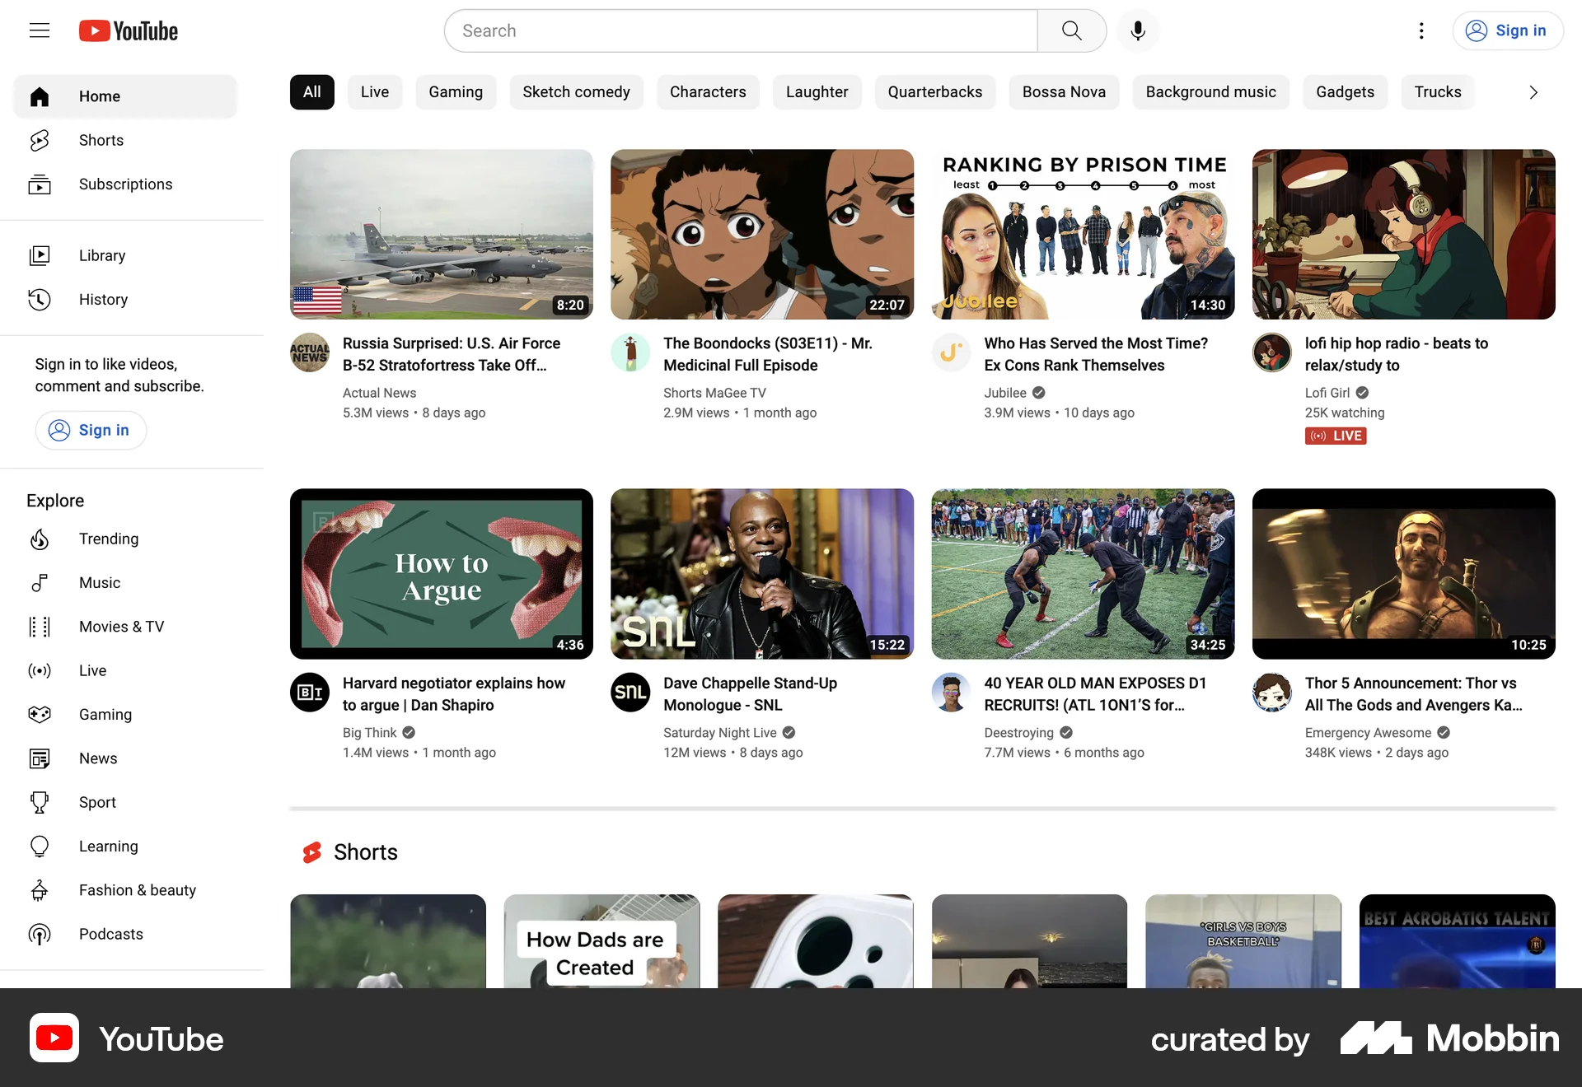1582x1087 pixels.
Task: Open the lofi hip hop LIVE stream
Action: (x=1402, y=234)
